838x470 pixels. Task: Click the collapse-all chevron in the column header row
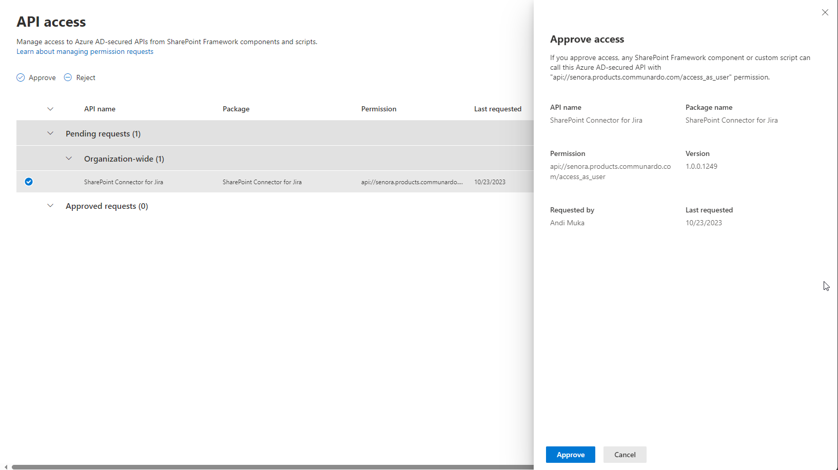pyautogui.click(x=50, y=109)
